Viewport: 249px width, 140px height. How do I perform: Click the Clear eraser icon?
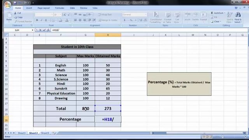pyautogui.click(x=212, y=22)
